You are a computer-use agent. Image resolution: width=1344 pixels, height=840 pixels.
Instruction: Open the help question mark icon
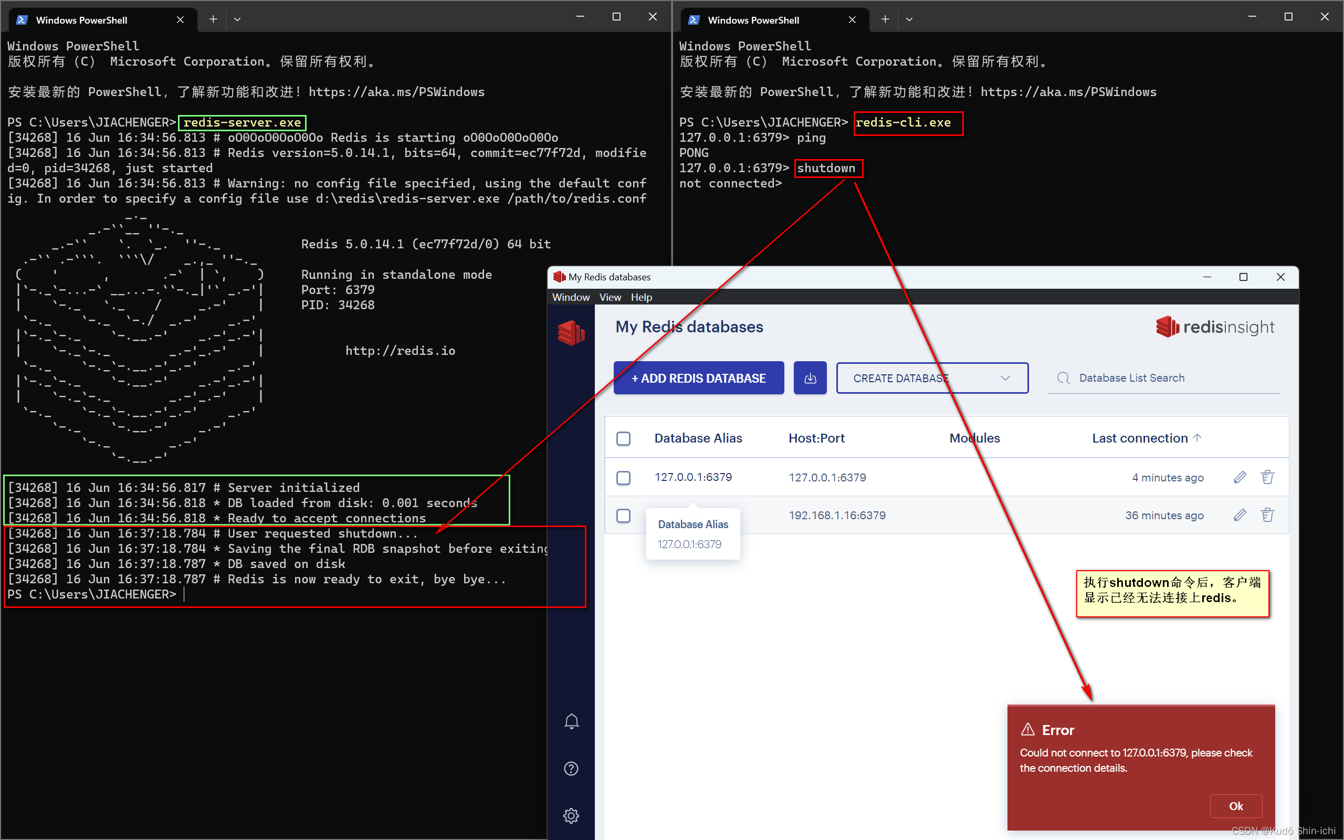[571, 768]
